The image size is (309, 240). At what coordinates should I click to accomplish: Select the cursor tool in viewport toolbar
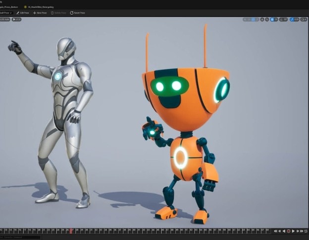[x=245, y=19]
